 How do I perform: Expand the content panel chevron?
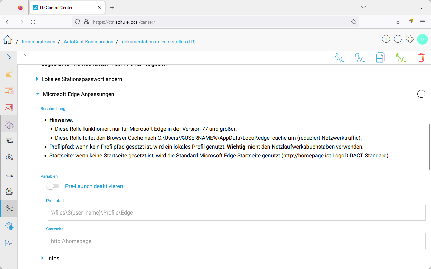(x=25, y=58)
